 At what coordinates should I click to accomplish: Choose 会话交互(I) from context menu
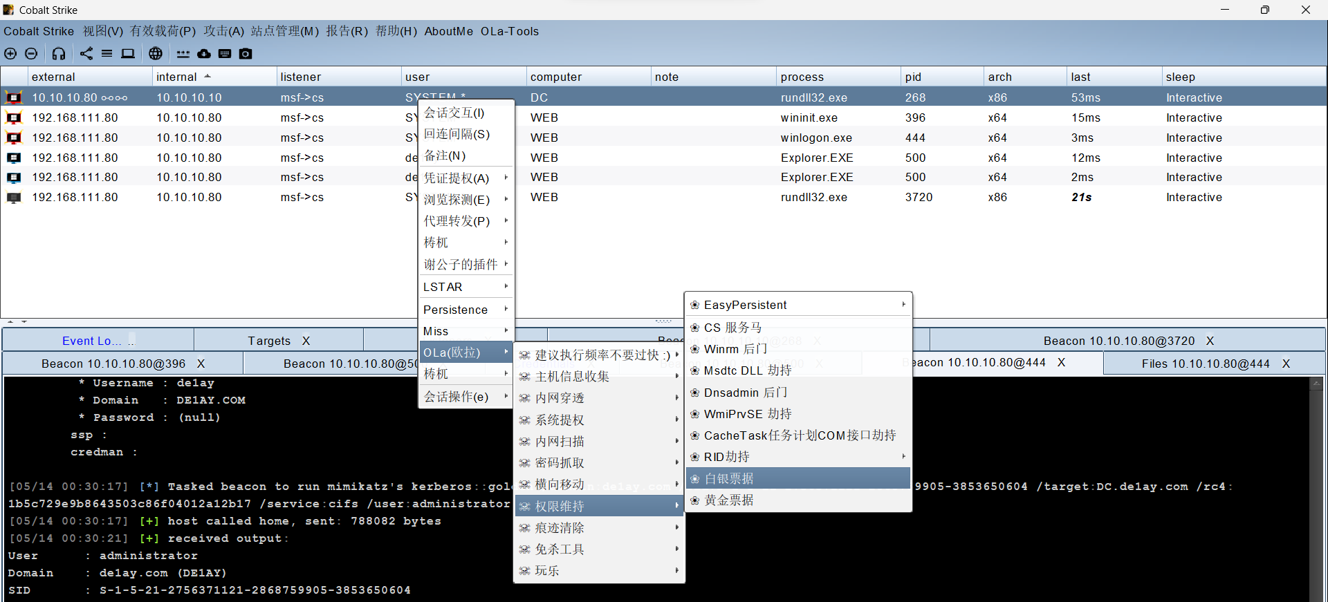(x=467, y=113)
